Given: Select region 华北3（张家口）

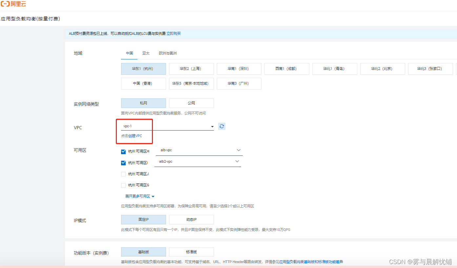Looking at the screenshot, I should pos(430,69).
